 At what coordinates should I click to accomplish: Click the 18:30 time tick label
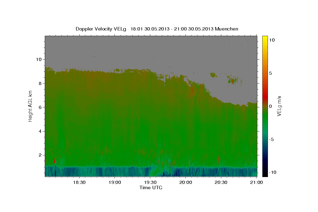coord(79,182)
